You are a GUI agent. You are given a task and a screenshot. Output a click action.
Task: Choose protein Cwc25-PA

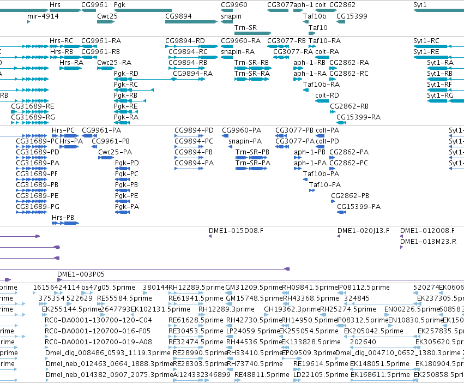pyautogui.click(x=115, y=152)
